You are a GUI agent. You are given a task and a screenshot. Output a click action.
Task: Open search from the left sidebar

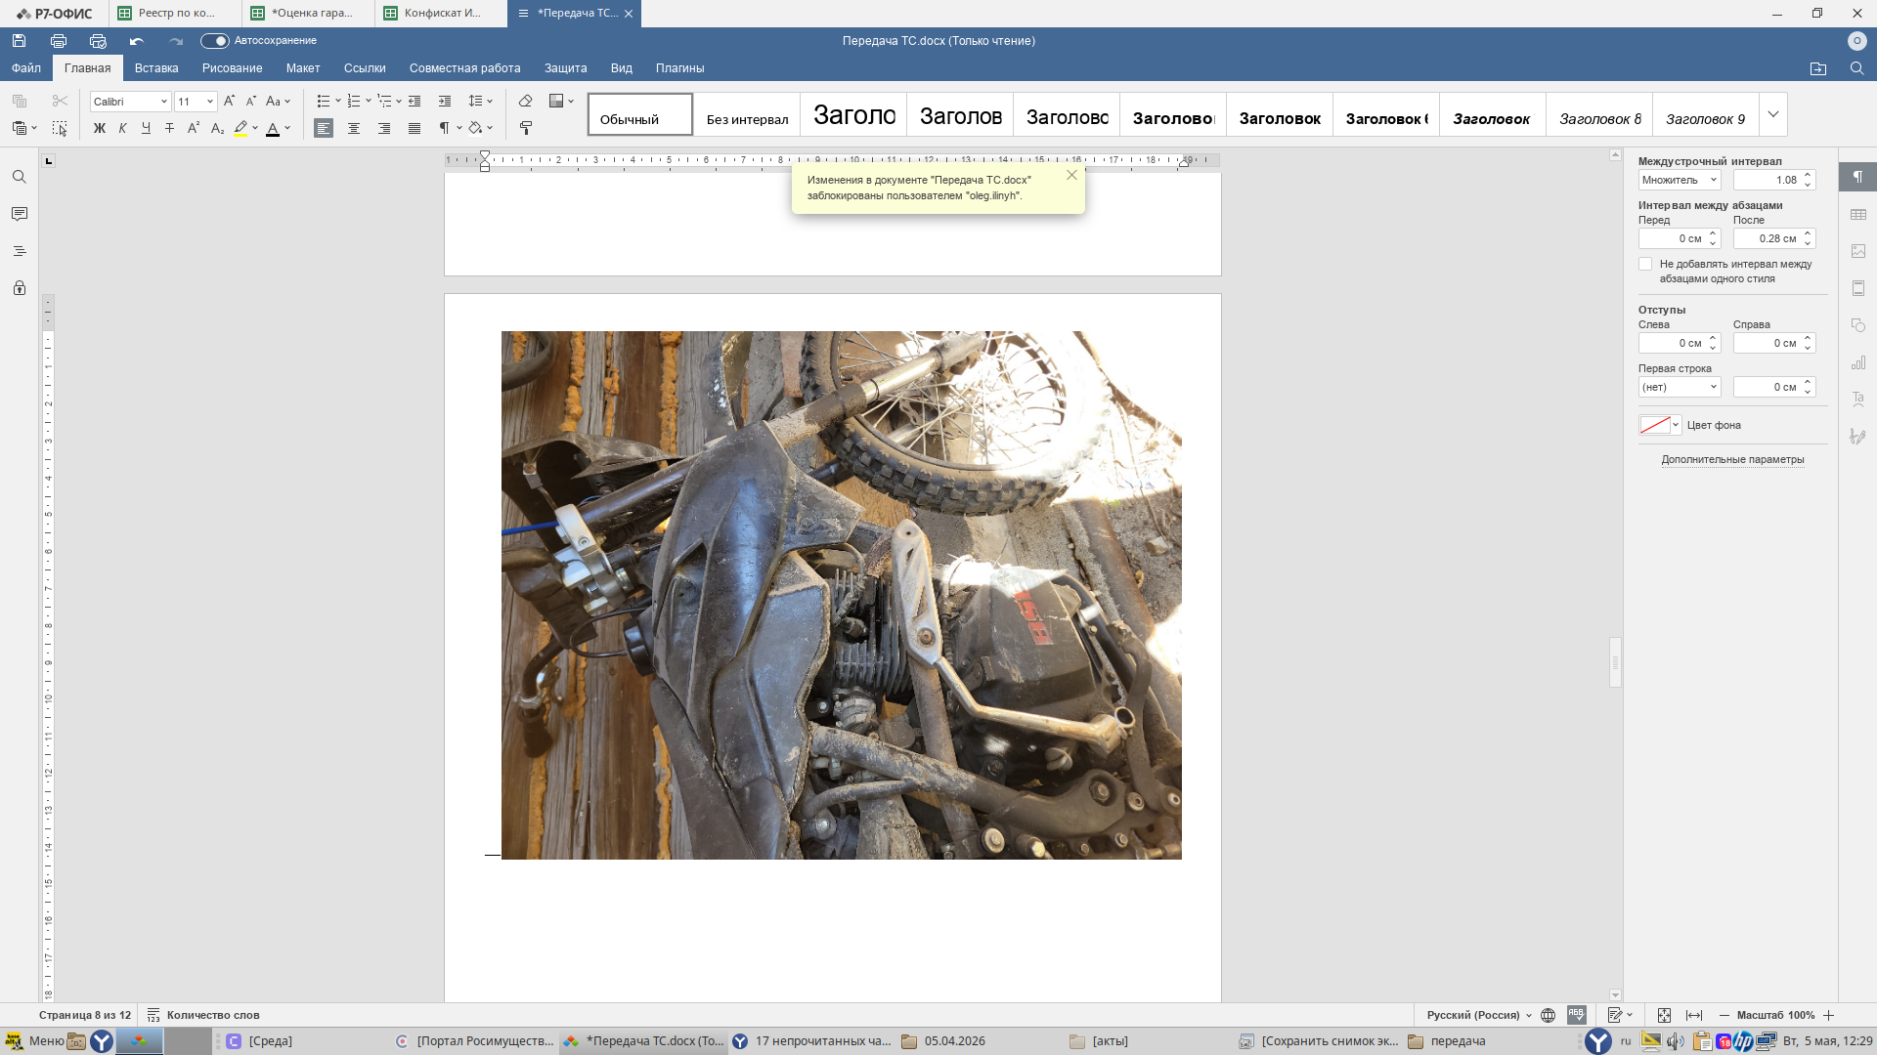point(19,177)
